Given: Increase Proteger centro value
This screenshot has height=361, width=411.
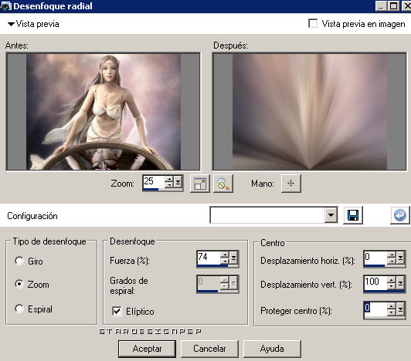Looking at the screenshot, I should [x=392, y=305].
